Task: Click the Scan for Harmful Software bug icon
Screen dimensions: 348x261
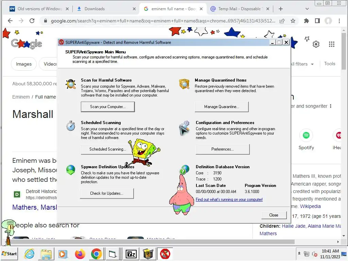Action: (x=71, y=84)
